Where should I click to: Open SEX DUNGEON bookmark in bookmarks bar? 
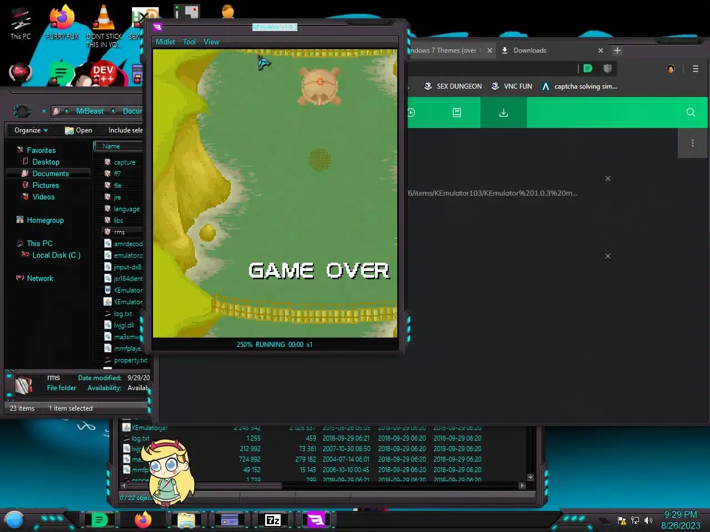(x=453, y=86)
